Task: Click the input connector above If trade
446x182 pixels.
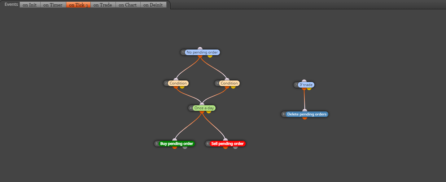Action: pyautogui.click(x=304, y=81)
